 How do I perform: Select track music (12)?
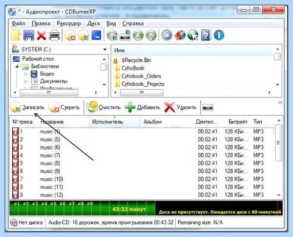coord(51,195)
